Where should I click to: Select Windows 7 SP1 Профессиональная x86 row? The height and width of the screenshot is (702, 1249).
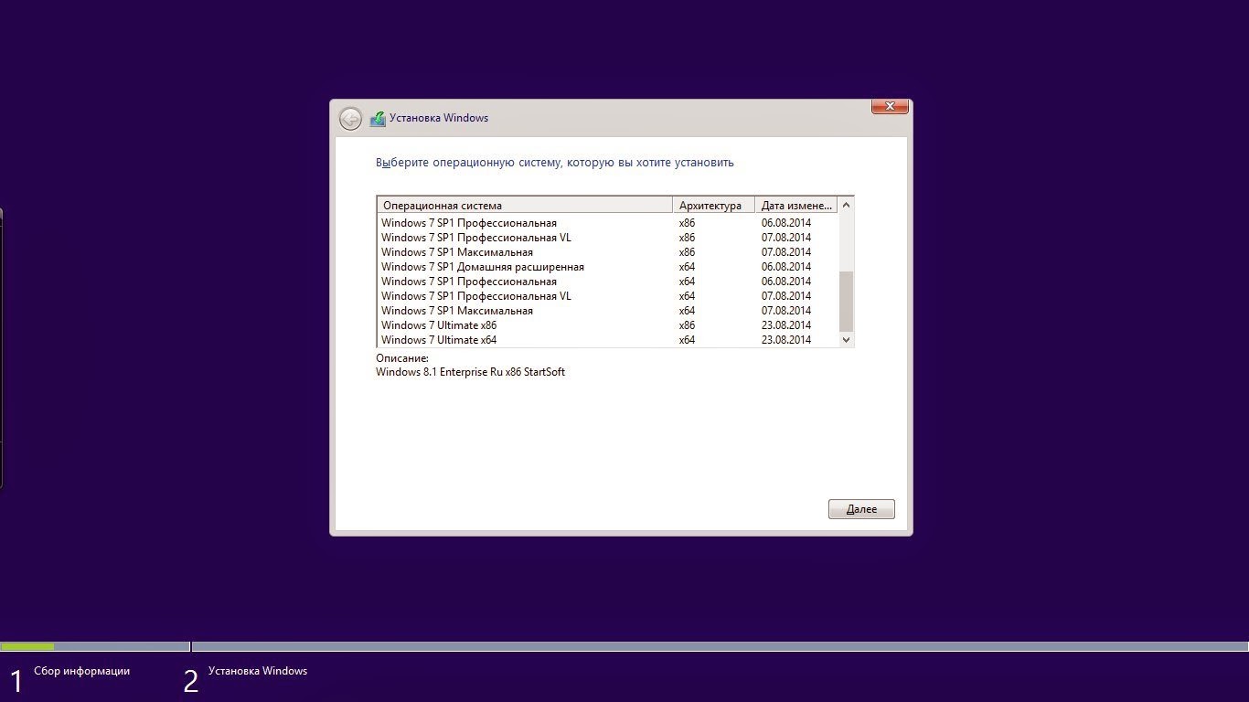(607, 223)
